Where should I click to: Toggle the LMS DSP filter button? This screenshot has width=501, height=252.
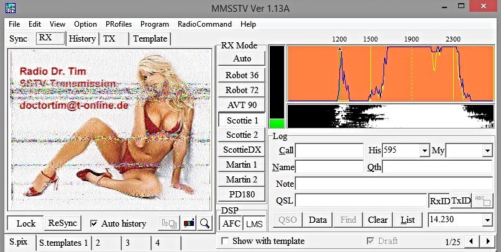pos(253,223)
